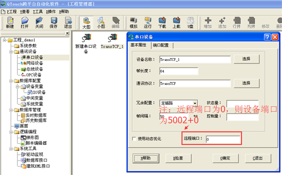Collapse the 数据库配置 tree node
The height and width of the screenshot is (175, 282).
pos(11,81)
